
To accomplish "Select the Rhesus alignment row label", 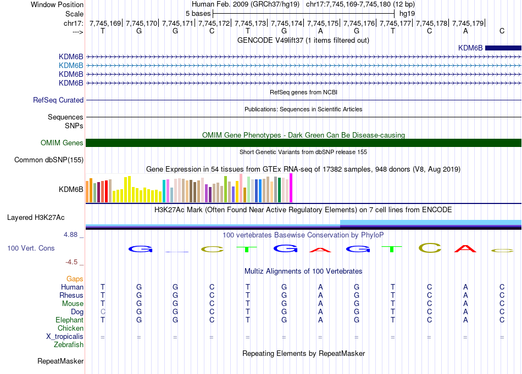I will [x=71, y=295].
